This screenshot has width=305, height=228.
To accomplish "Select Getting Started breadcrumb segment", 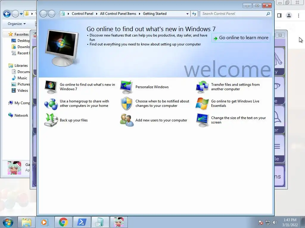I will pos(155,14).
